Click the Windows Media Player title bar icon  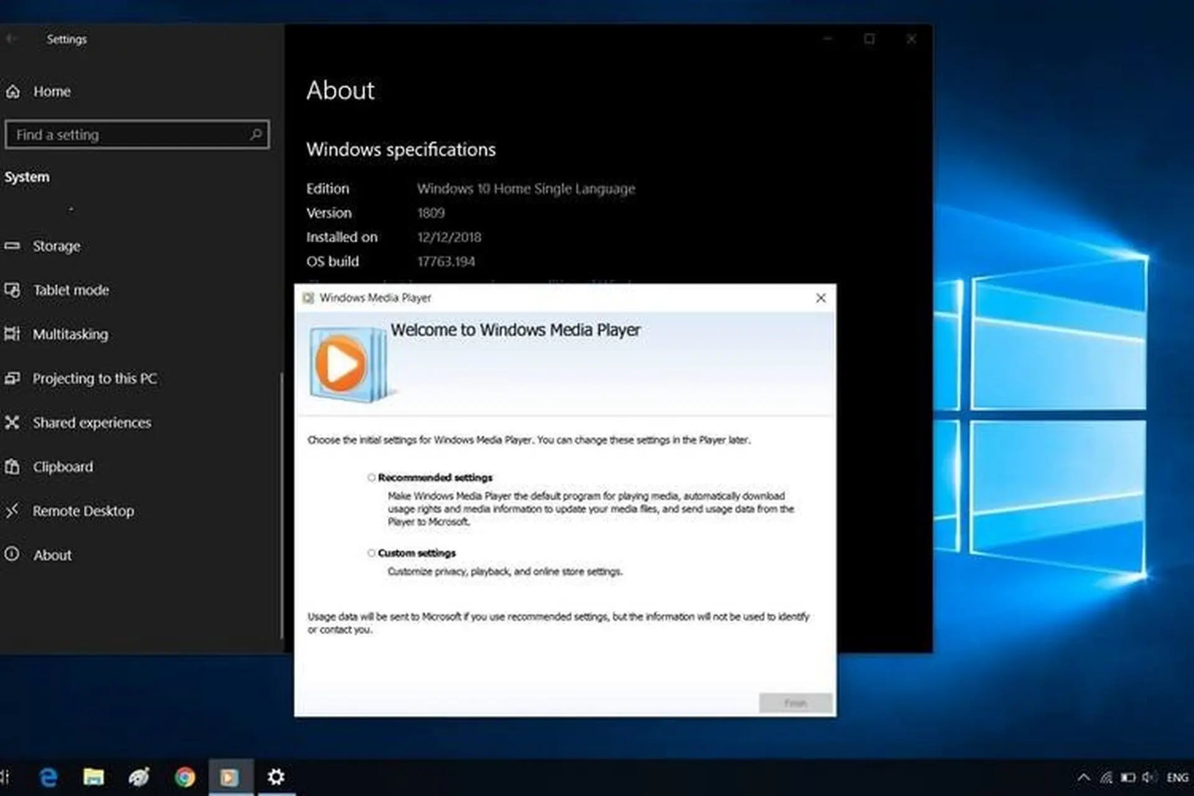point(308,298)
